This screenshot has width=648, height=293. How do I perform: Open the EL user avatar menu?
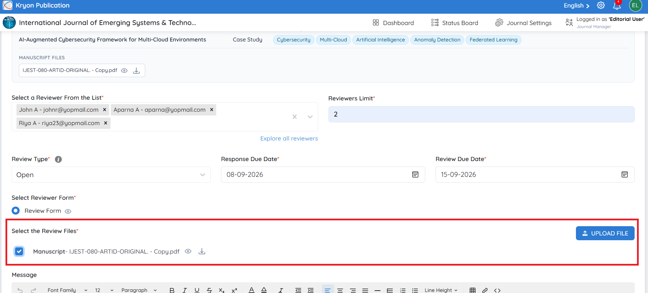click(x=635, y=5)
